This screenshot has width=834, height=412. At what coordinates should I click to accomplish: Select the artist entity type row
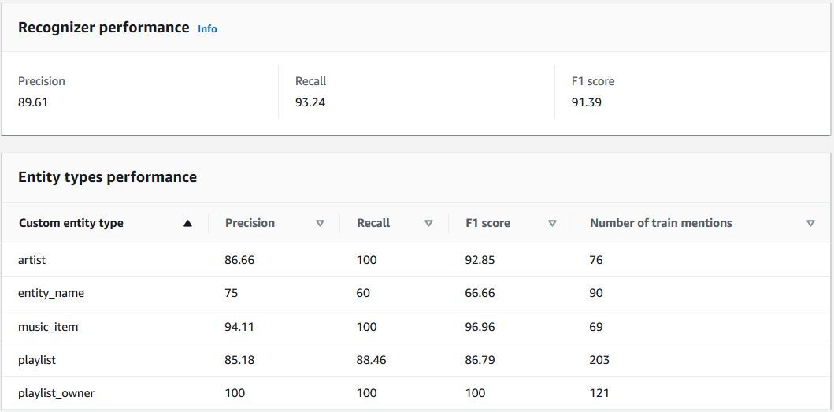click(417, 260)
